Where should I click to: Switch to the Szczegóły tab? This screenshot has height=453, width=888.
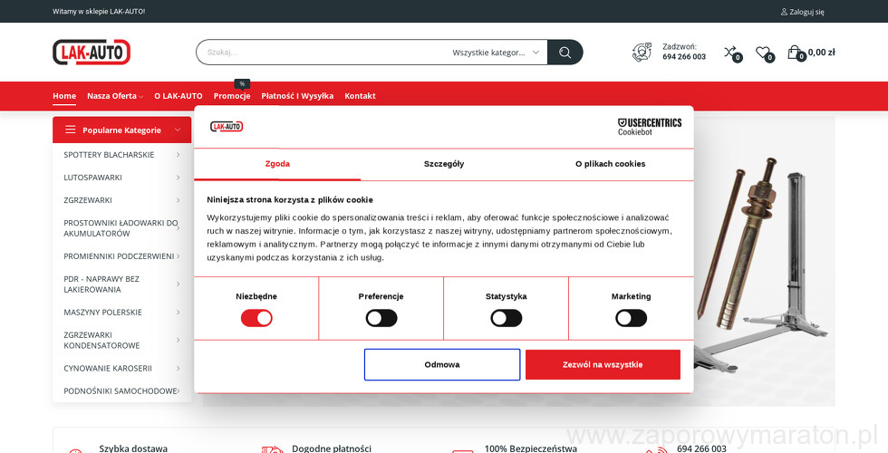(x=444, y=164)
